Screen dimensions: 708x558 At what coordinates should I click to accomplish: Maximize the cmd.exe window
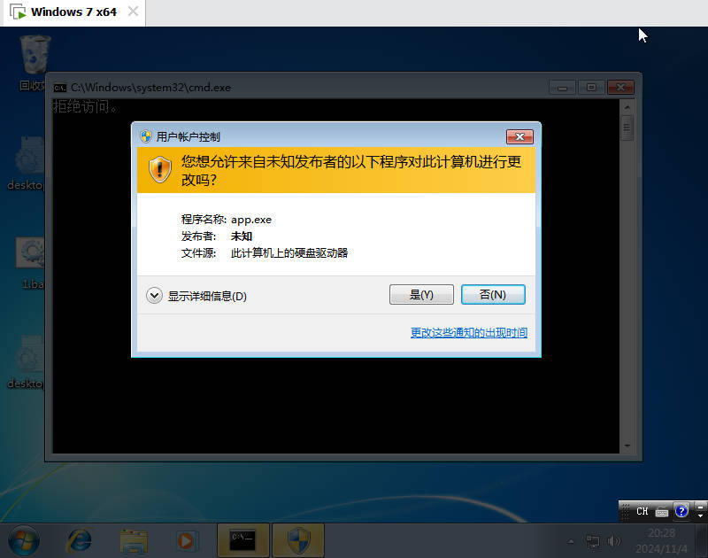591,87
